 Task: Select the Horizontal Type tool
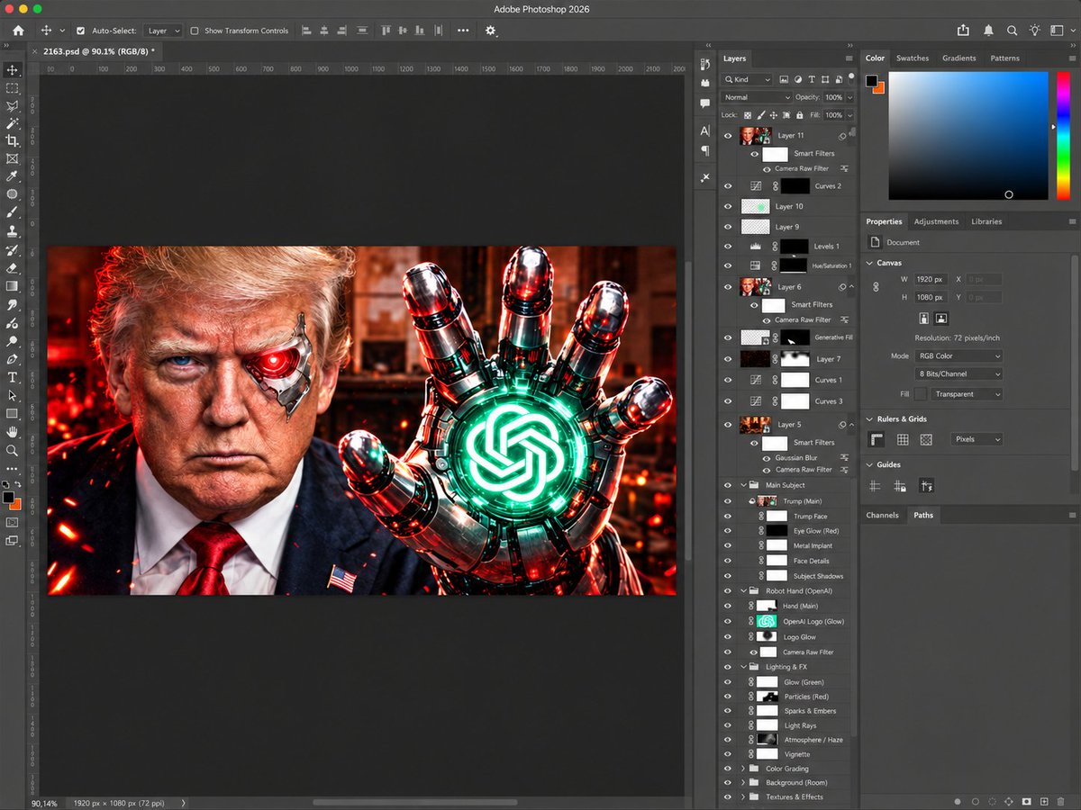(x=12, y=377)
